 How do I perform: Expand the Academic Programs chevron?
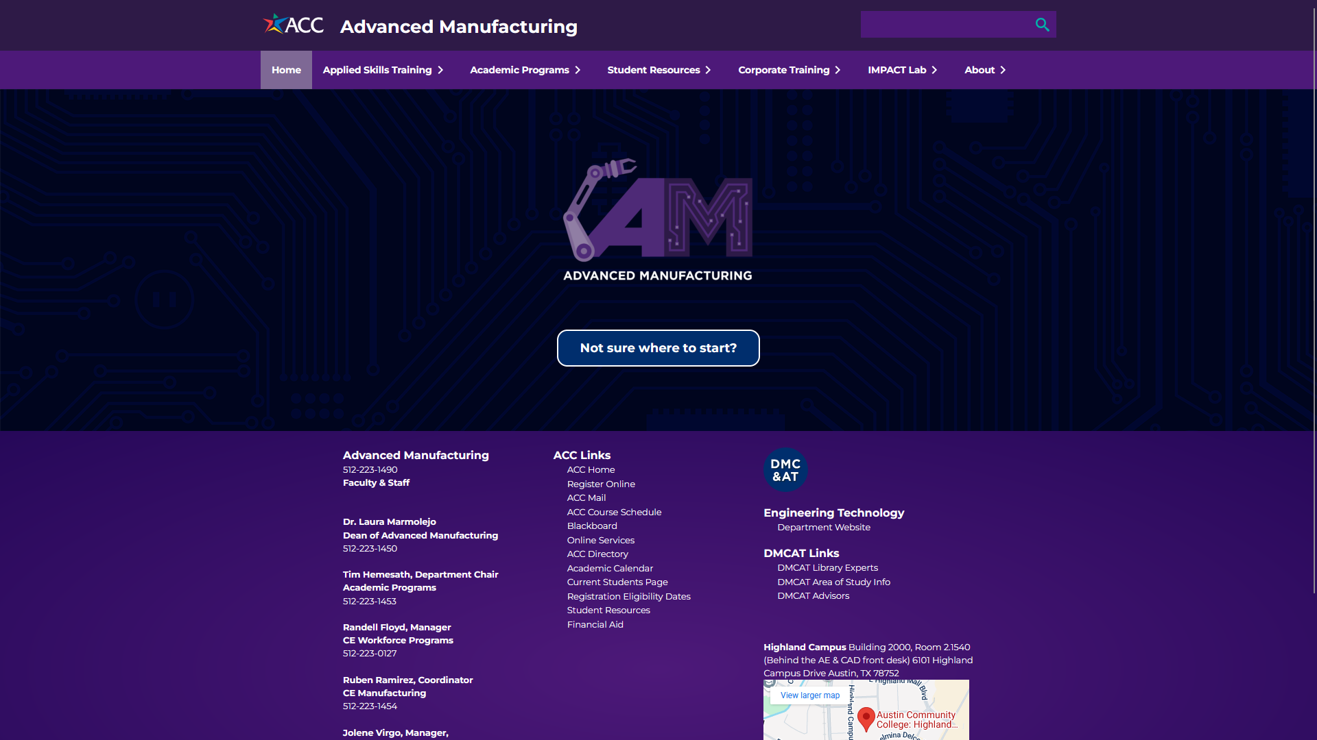click(x=578, y=70)
